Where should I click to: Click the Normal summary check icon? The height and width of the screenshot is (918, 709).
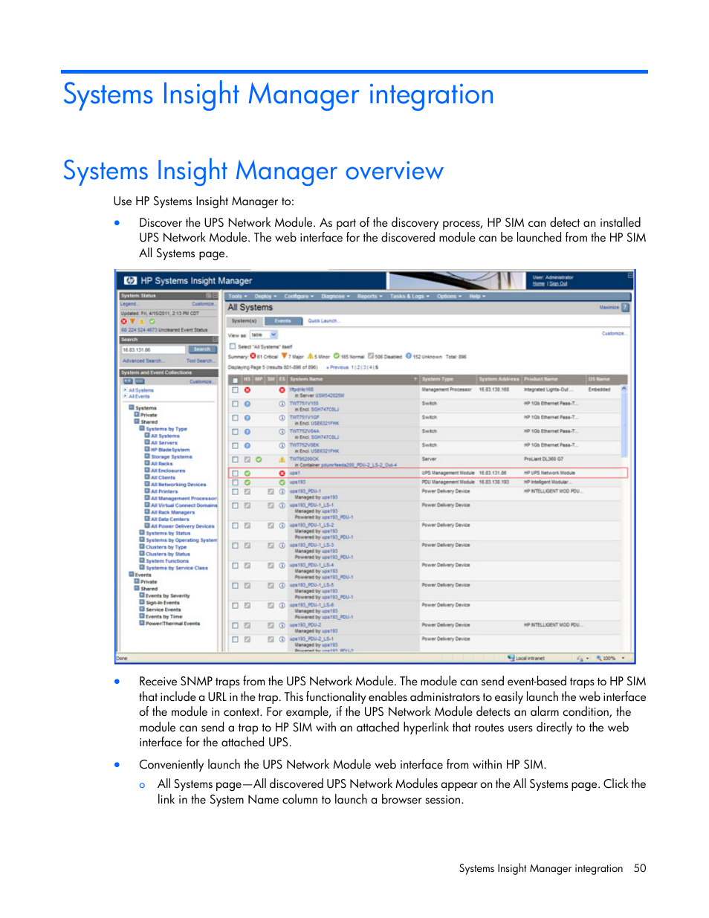click(337, 356)
